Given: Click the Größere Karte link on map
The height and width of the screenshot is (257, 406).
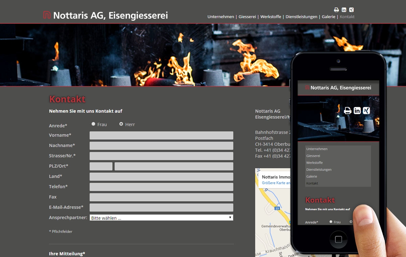Looking at the screenshot, I should pyautogui.click(x=276, y=183).
